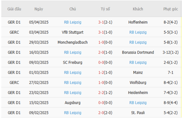The height and width of the screenshot is (121, 182).
Task: Click the date 27/02/2025
Action: [39, 83]
